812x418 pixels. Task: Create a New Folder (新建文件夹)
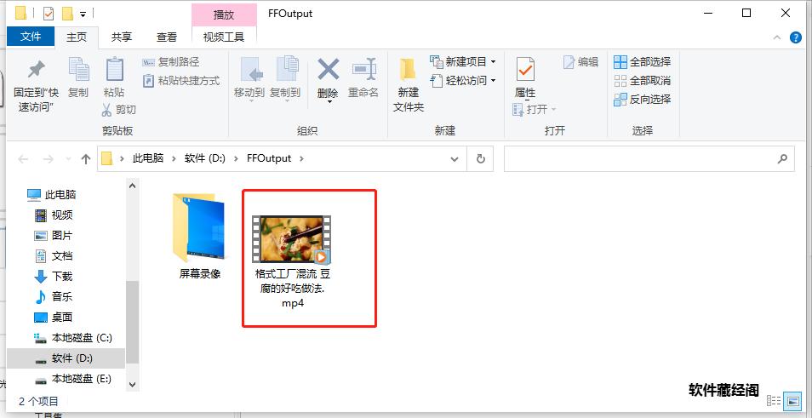point(408,83)
